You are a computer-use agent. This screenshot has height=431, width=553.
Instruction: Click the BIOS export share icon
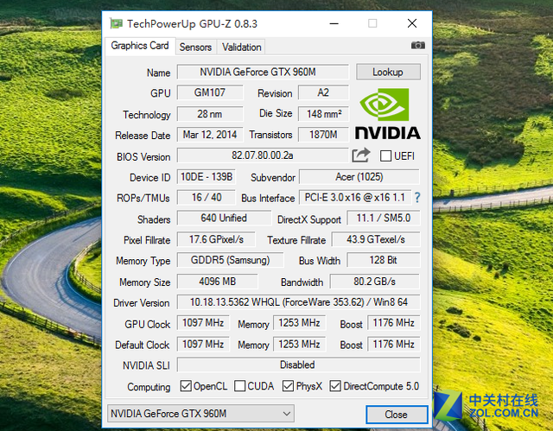click(361, 155)
